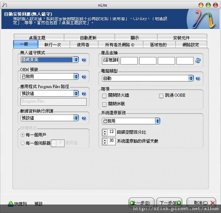
Task: Click the \Program Files path field
Action: point(53,102)
